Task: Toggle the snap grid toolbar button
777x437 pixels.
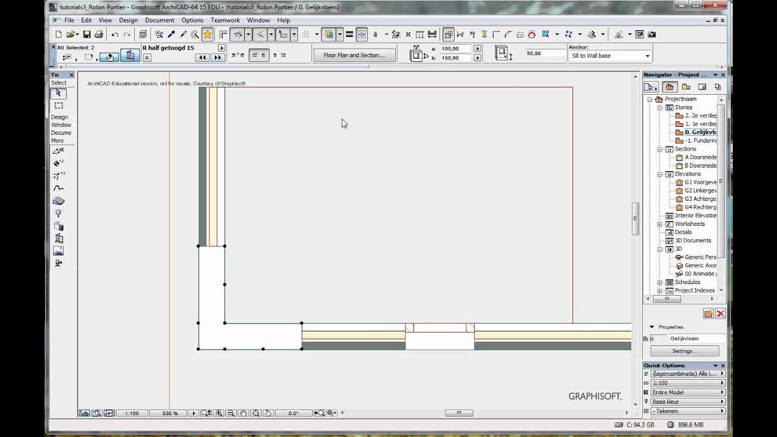Action: point(306,35)
